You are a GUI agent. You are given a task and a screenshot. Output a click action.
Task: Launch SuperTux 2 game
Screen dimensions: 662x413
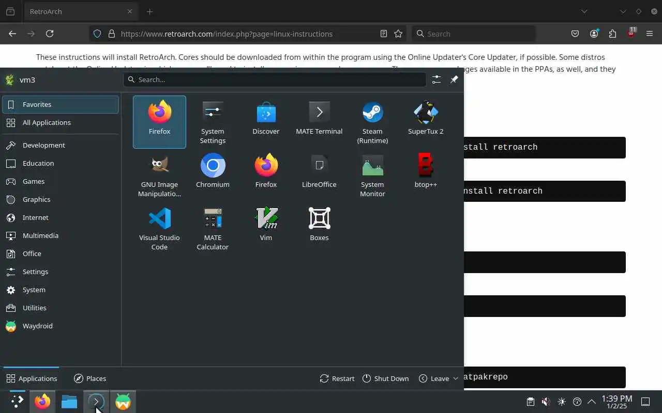[426, 122]
